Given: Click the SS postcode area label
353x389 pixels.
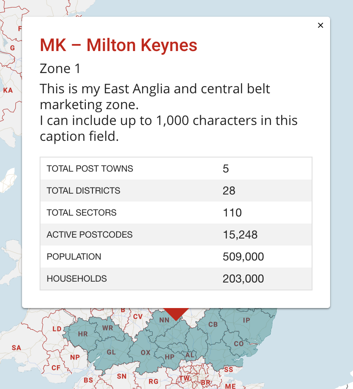Looking at the screenshot, I should (x=228, y=369).
